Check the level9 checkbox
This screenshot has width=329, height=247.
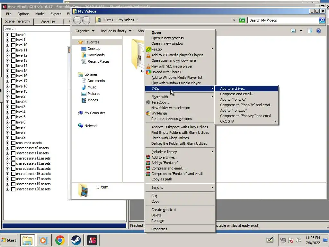tap(13, 138)
